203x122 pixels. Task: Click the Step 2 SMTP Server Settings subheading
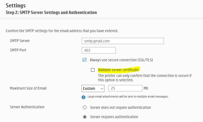[51, 12]
